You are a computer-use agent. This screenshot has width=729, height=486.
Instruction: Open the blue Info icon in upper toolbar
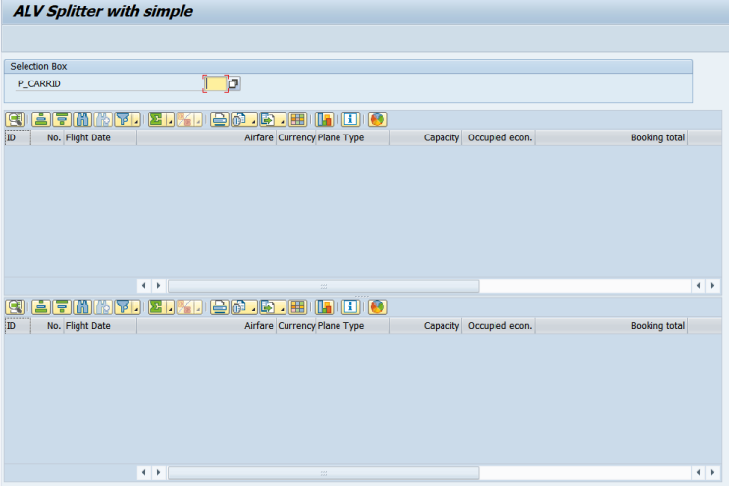(x=350, y=120)
